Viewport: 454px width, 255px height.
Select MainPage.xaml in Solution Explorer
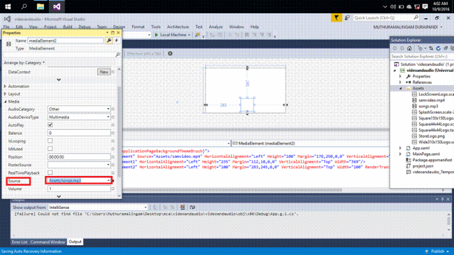pyautogui.click(x=426, y=154)
